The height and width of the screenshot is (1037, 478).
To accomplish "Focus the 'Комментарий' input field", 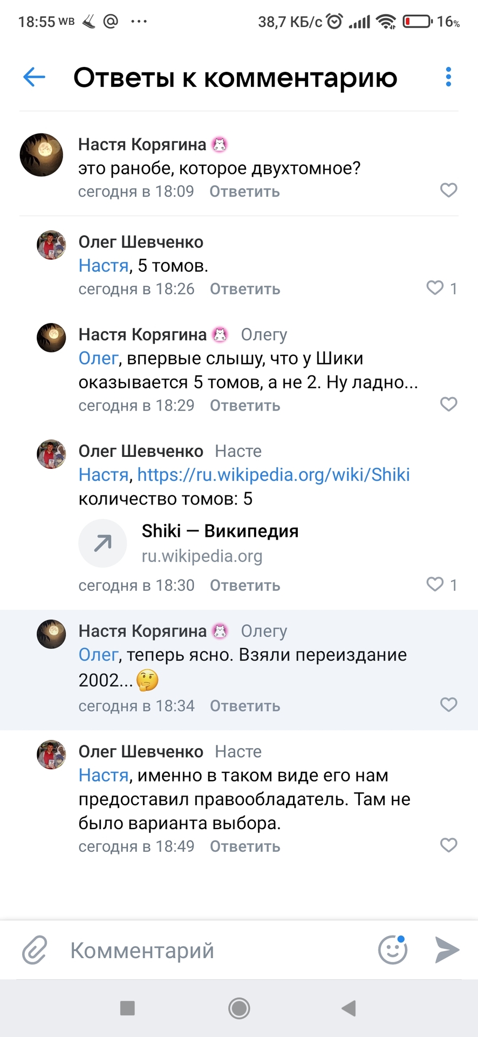I will [x=216, y=951].
